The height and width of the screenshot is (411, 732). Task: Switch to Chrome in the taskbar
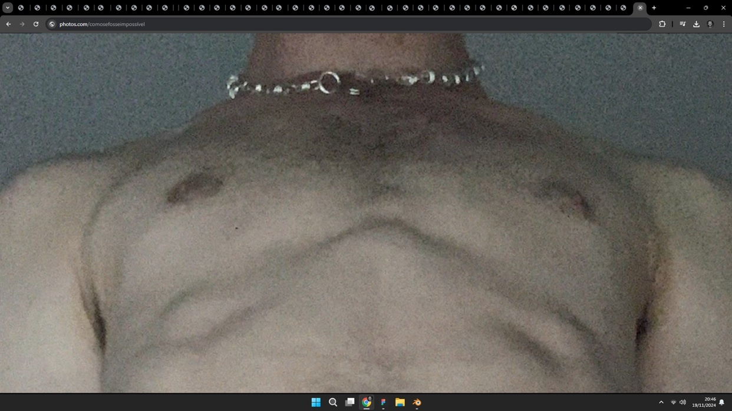pyautogui.click(x=367, y=403)
